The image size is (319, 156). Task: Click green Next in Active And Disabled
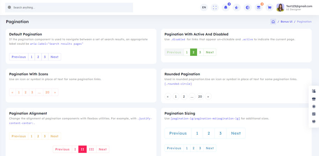(x=210, y=52)
